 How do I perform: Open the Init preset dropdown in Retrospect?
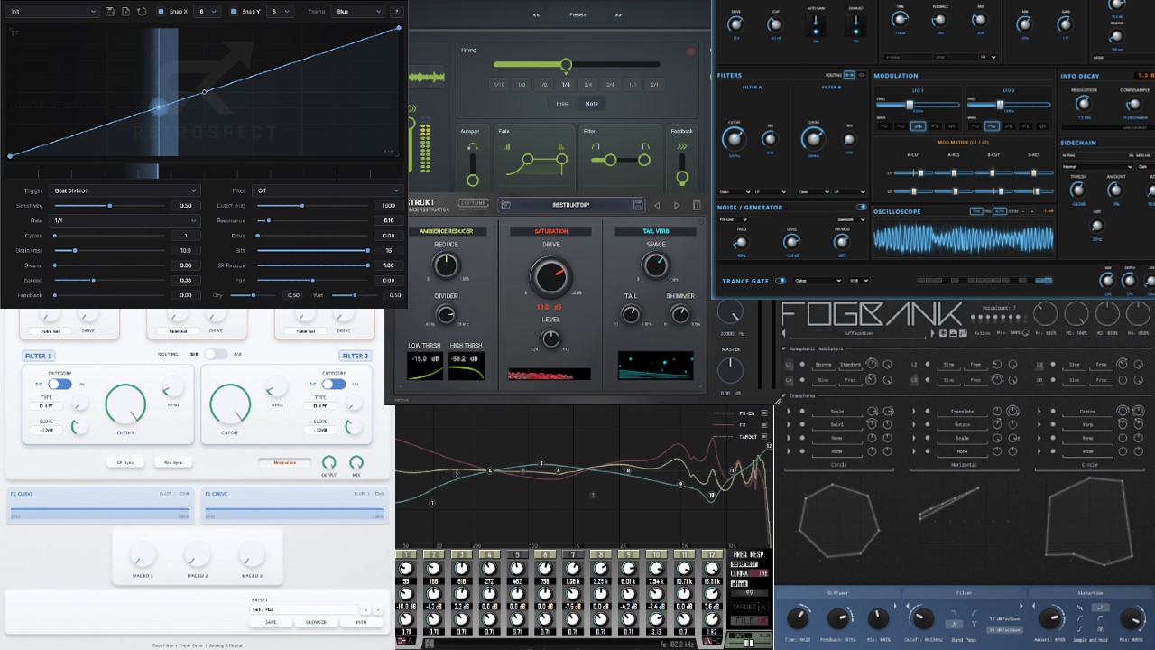(x=52, y=11)
